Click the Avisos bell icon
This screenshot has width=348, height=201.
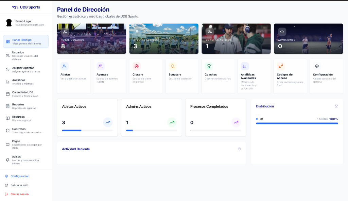[7, 160]
